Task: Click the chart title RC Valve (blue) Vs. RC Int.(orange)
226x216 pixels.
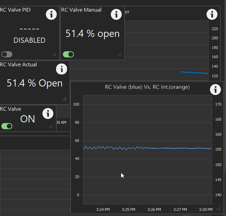Action: click(x=147, y=87)
